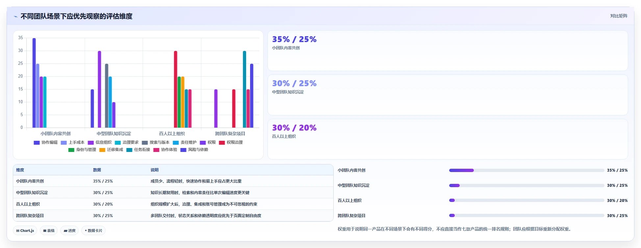
Task: Click the description starting with 知识长期复用时
Action: 200,193
